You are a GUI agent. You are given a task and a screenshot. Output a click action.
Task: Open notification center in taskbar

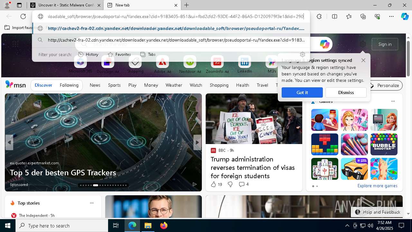click(401, 226)
